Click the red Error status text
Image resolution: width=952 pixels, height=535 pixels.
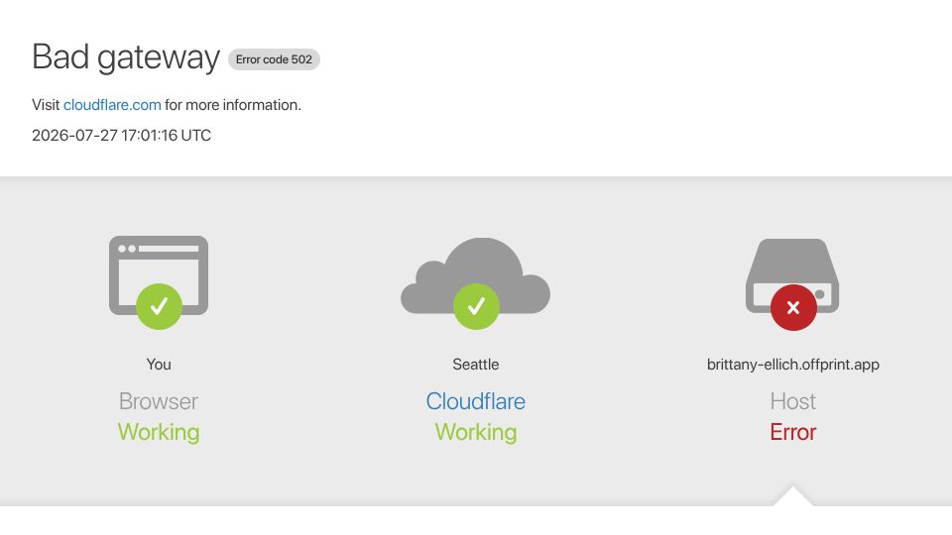point(793,433)
